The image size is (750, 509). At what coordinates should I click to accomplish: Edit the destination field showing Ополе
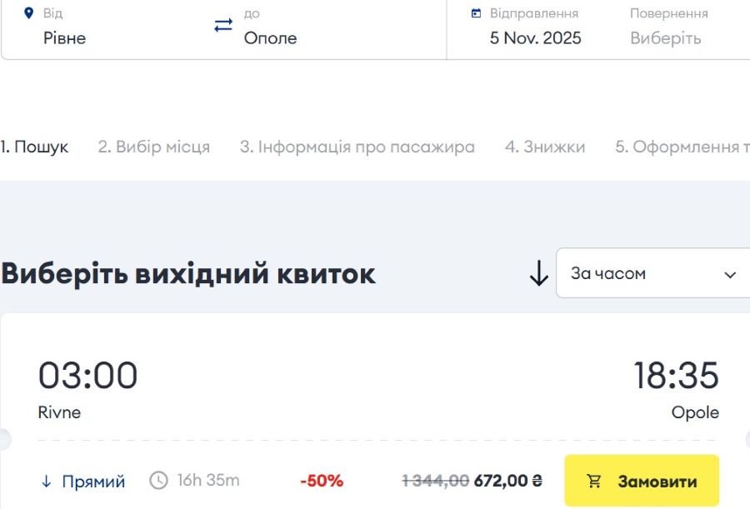tap(270, 38)
